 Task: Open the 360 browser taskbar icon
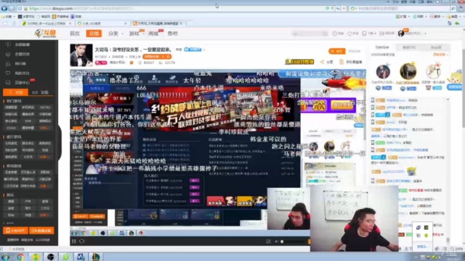66,257
